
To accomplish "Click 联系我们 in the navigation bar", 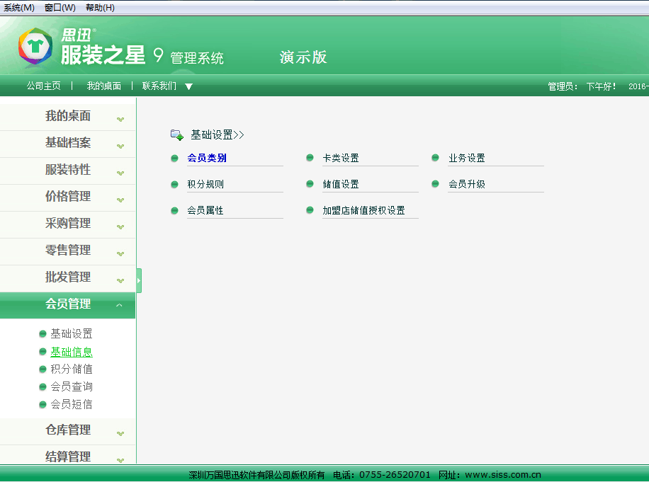I will pyautogui.click(x=159, y=86).
